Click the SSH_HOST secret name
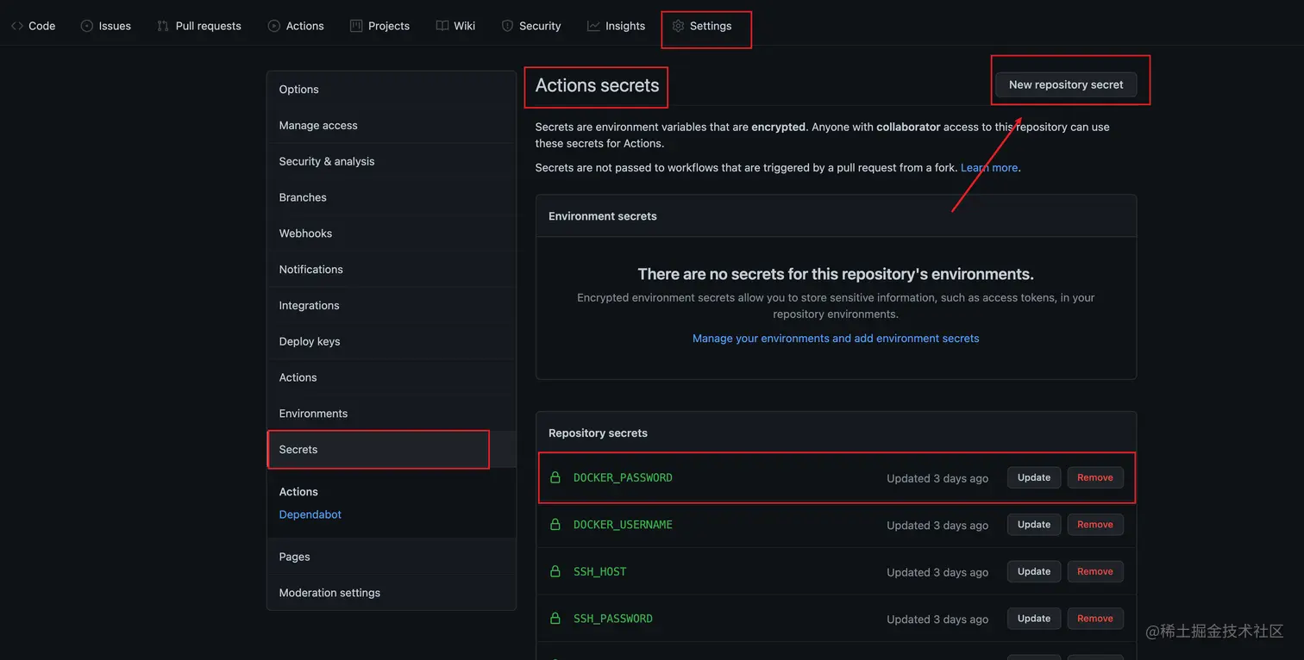The image size is (1304, 660). click(600, 571)
